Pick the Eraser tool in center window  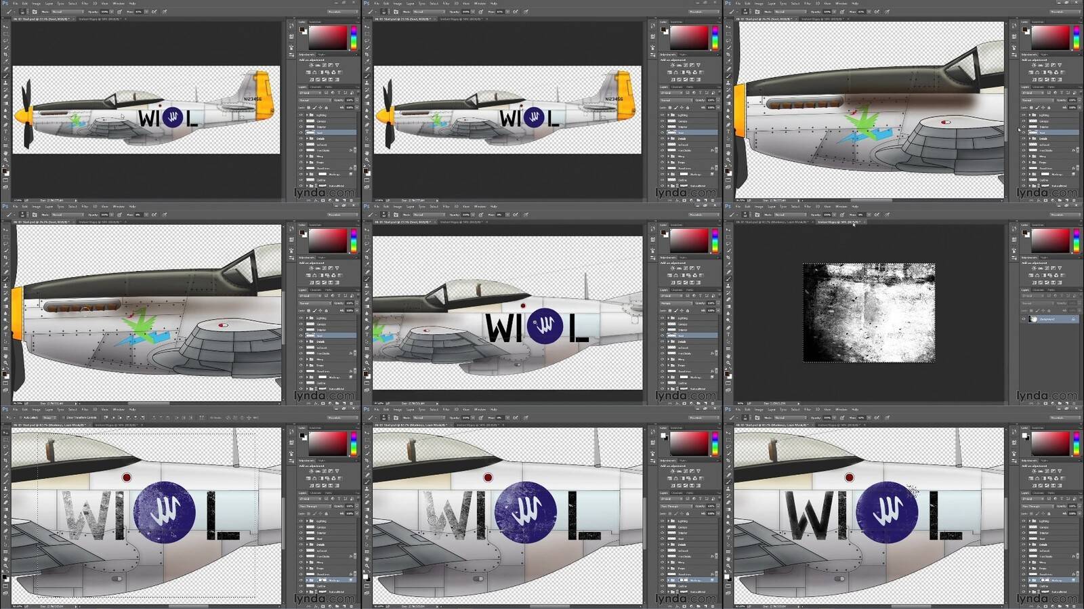point(367,299)
